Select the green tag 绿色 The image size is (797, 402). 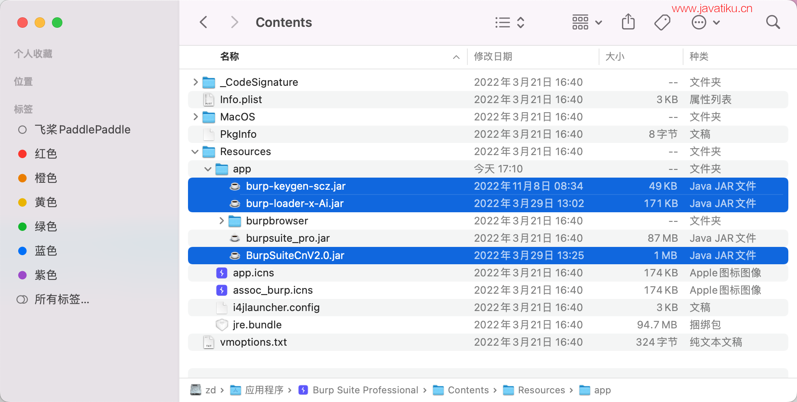click(45, 227)
